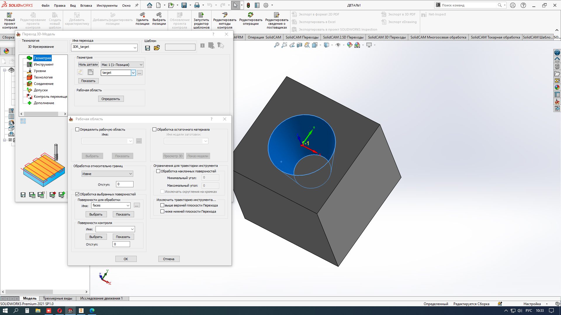Viewport: 561px width, 315px height.
Task: Enable the define working area checkbox
Action: pyautogui.click(x=77, y=129)
